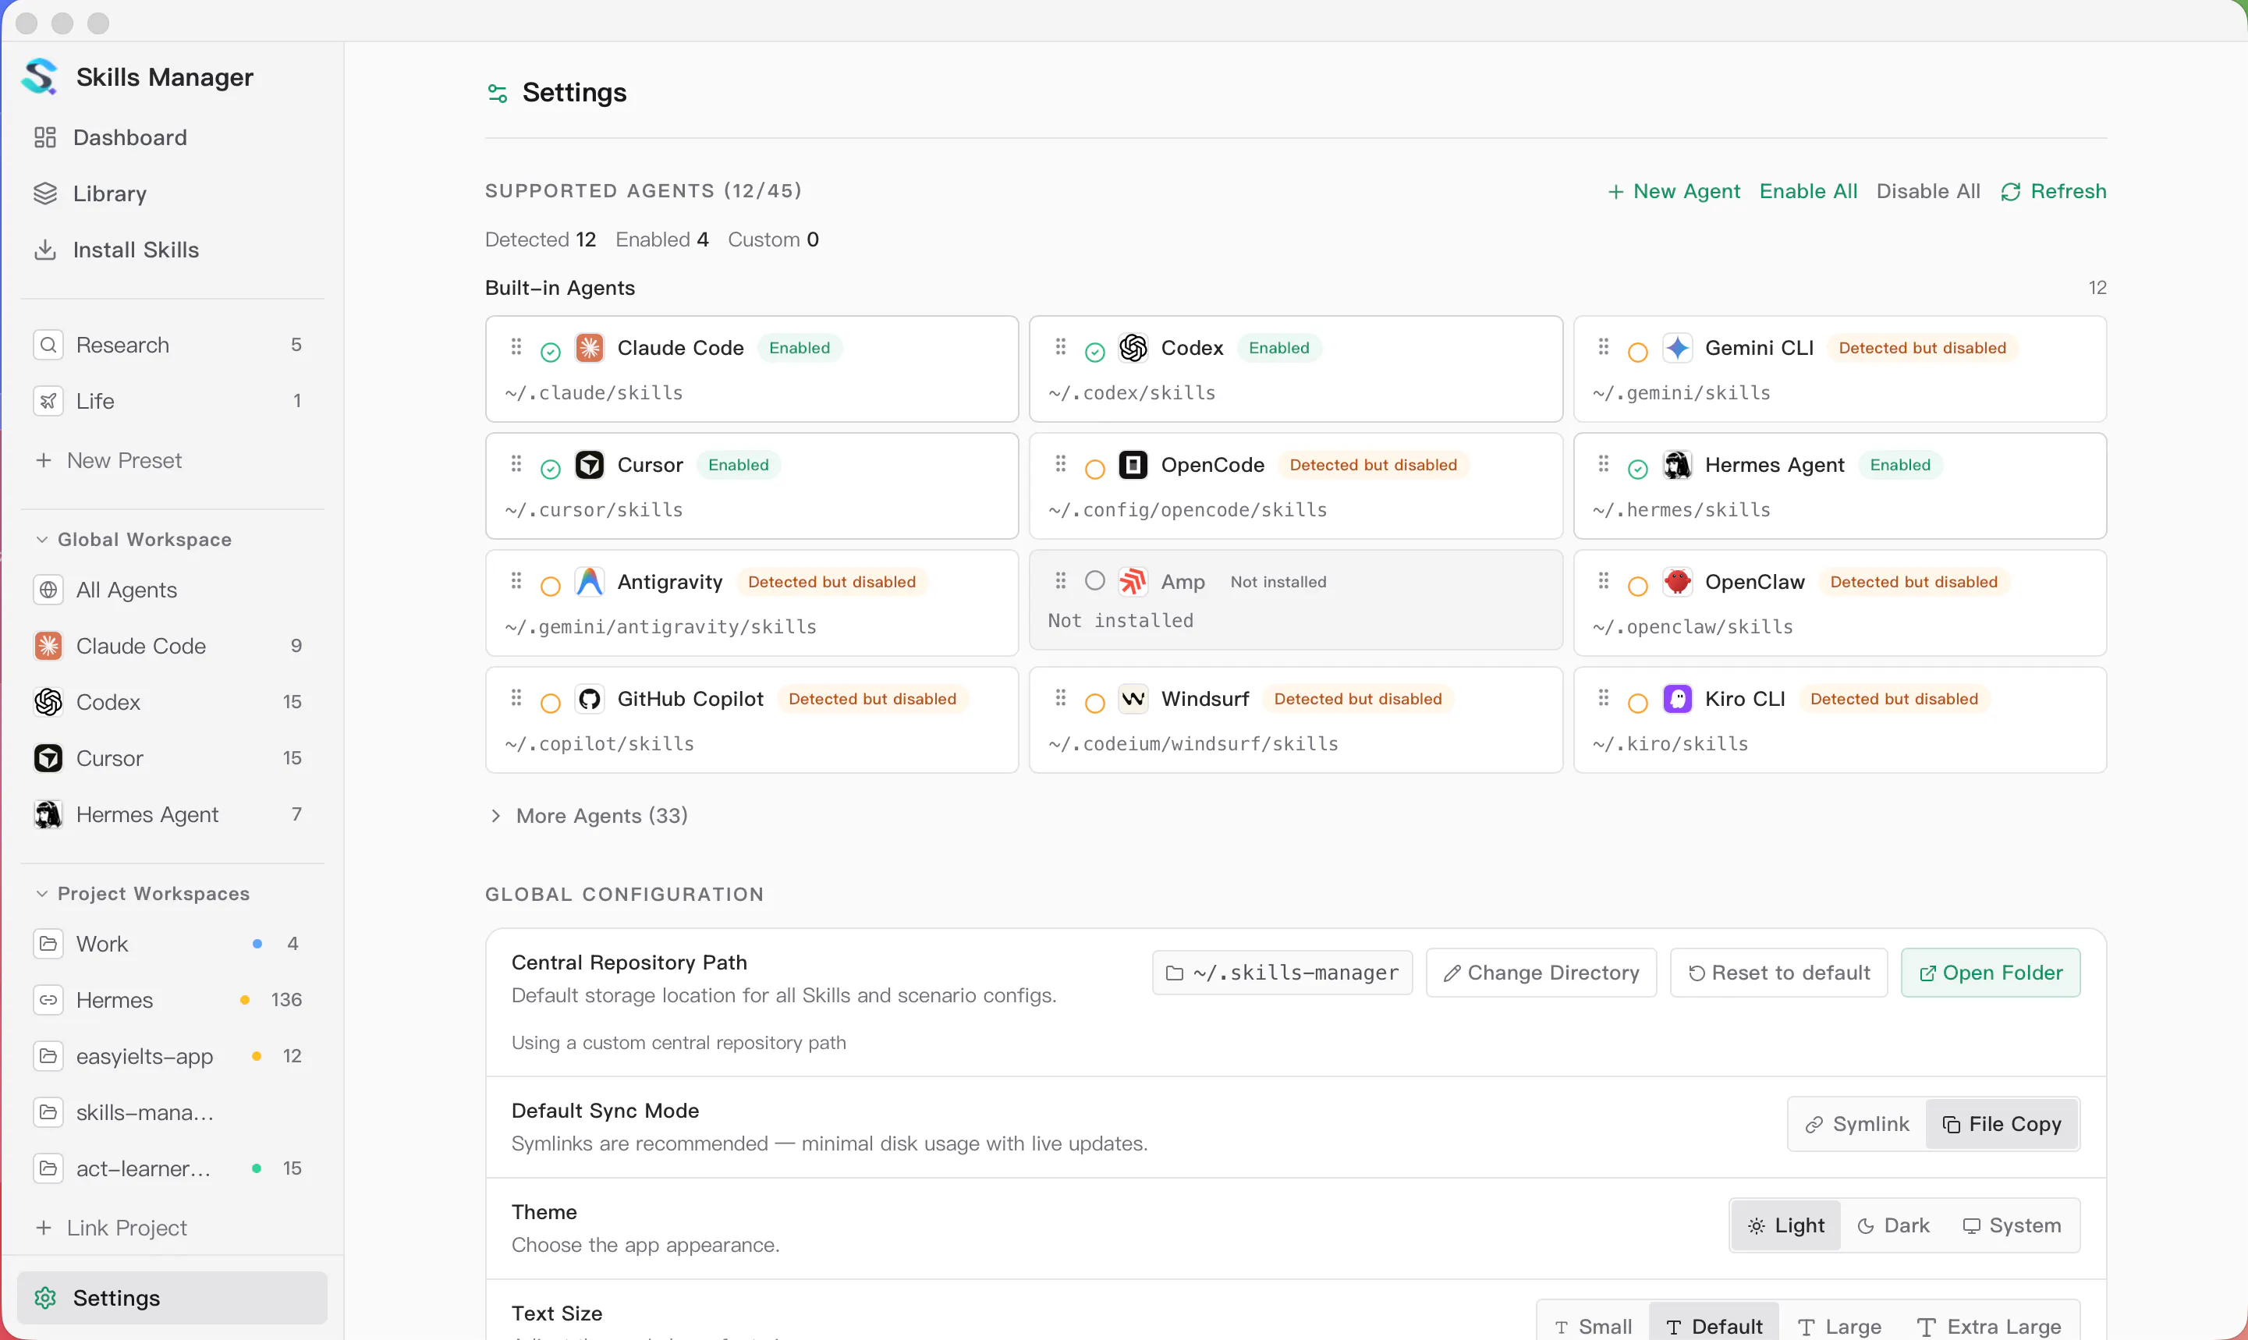
Task: Switch theme to System
Action: 2012,1225
